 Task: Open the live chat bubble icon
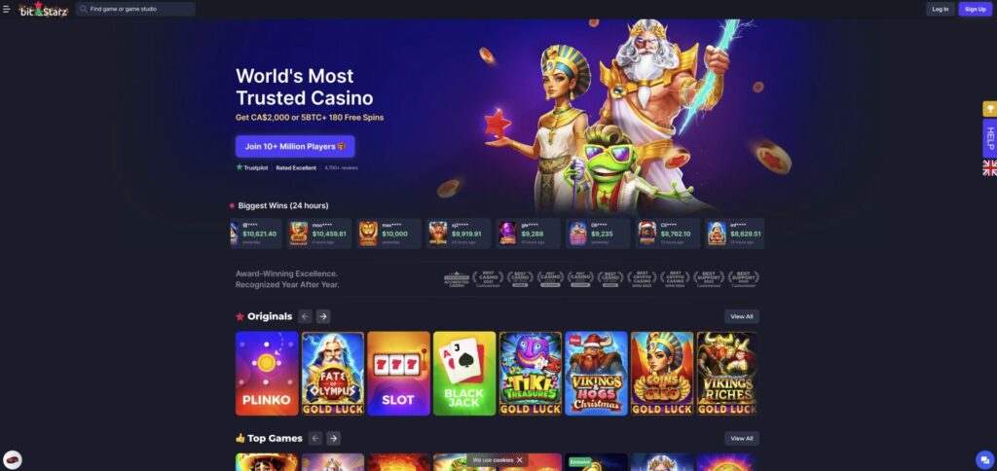click(984, 459)
